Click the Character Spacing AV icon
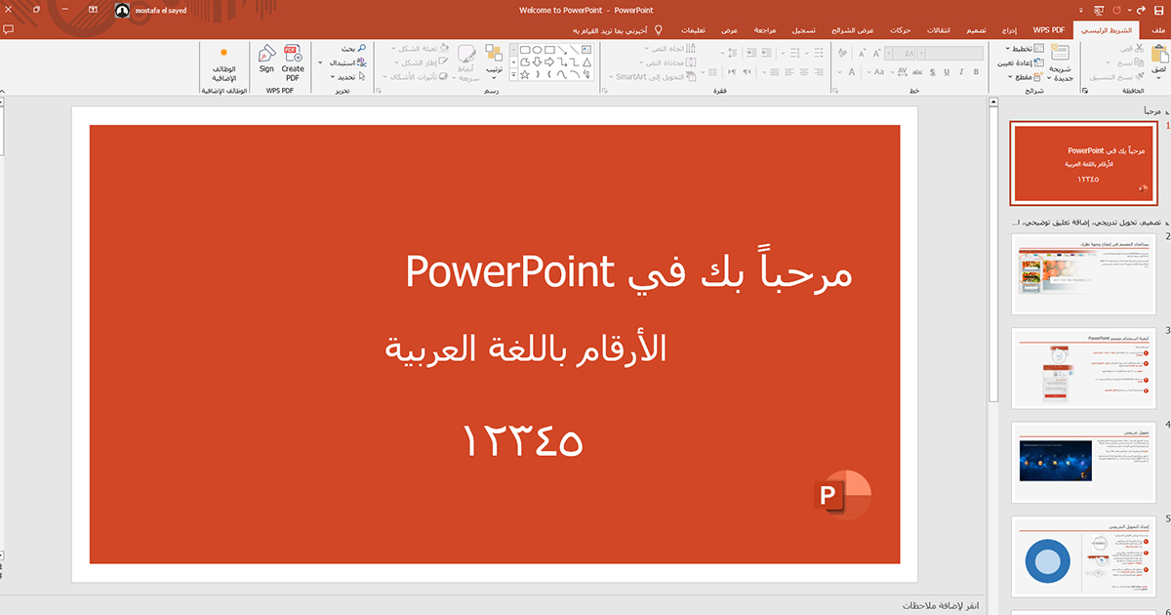This screenshot has height=615, width=1171. tap(902, 72)
